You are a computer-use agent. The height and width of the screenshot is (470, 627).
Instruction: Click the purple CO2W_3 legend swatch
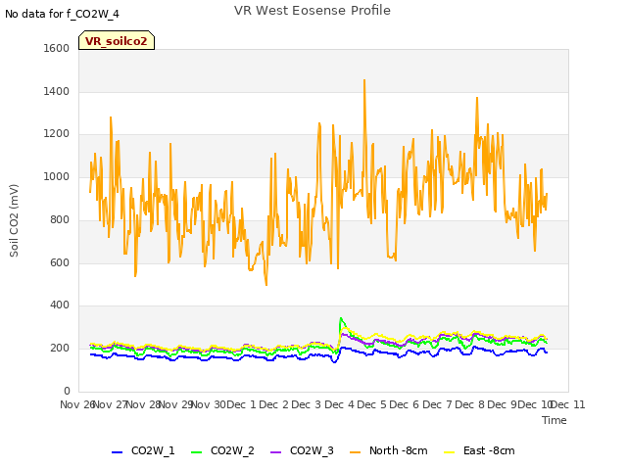(x=276, y=452)
